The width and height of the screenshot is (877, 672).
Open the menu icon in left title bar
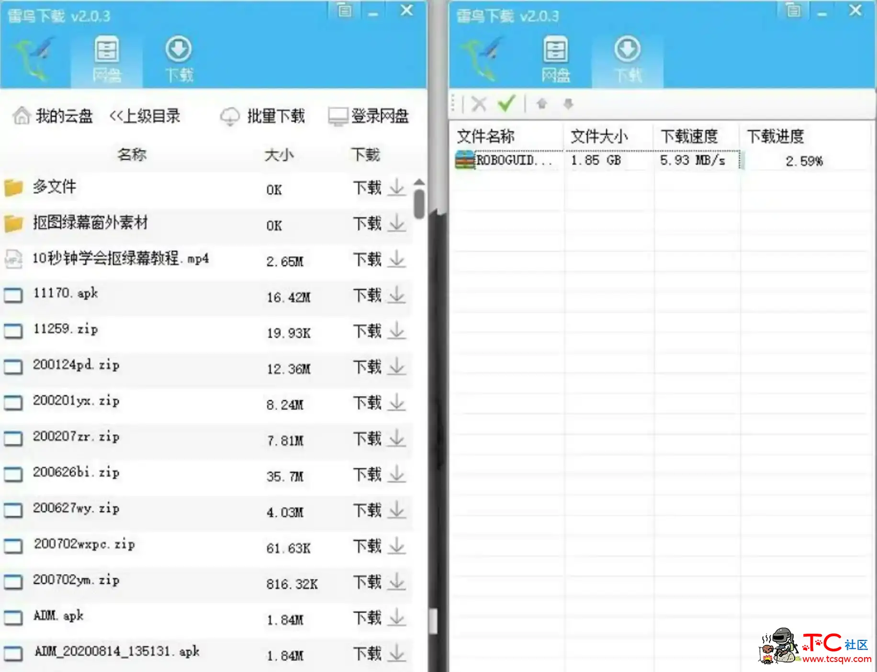point(345,11)
